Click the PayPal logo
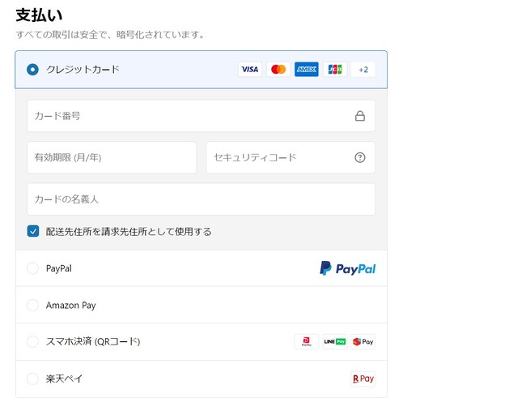 click(x=347, y=268)
